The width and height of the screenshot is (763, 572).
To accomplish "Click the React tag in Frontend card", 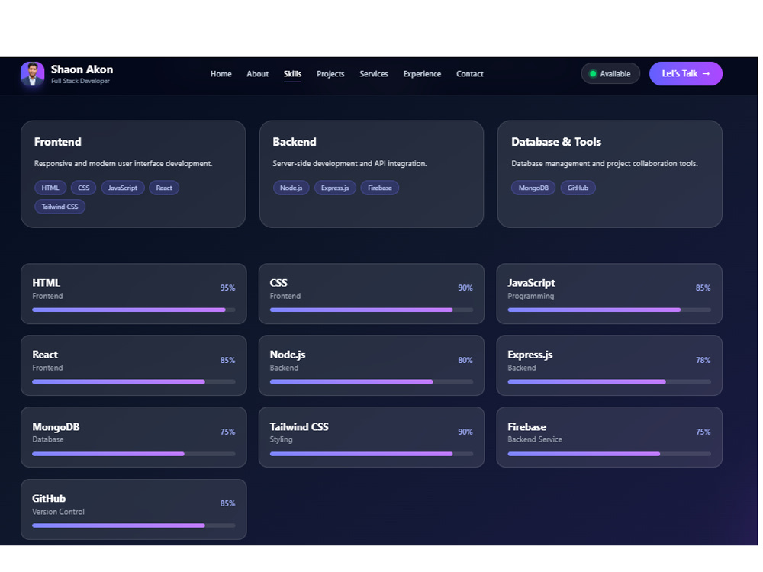I will 164,188.
